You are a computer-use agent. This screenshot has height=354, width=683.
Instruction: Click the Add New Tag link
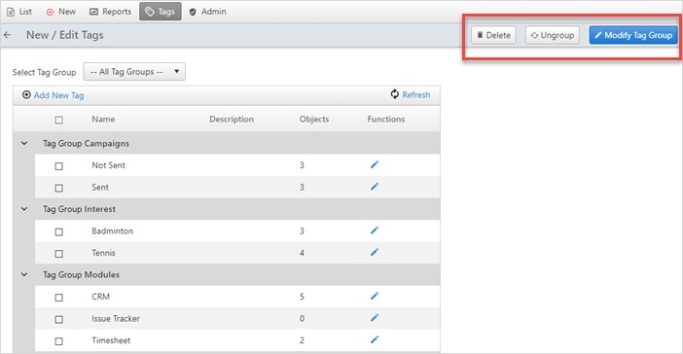coord(58,95)
